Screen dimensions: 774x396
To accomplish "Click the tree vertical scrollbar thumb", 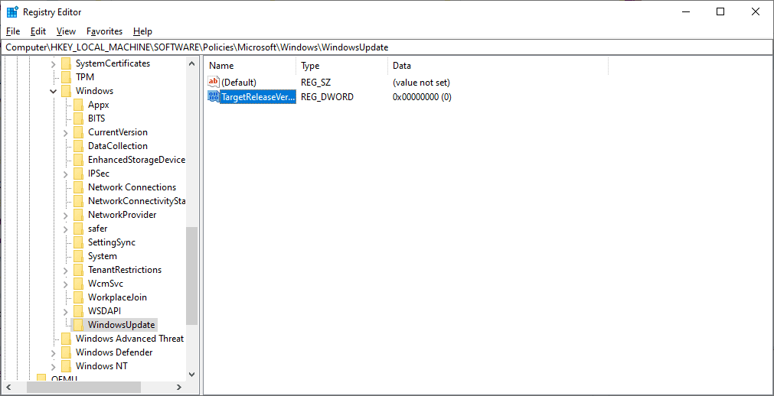I will (x=192, y=276).
